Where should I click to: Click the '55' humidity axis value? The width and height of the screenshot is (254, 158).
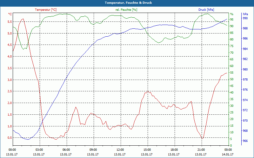[x=232, y=73]
